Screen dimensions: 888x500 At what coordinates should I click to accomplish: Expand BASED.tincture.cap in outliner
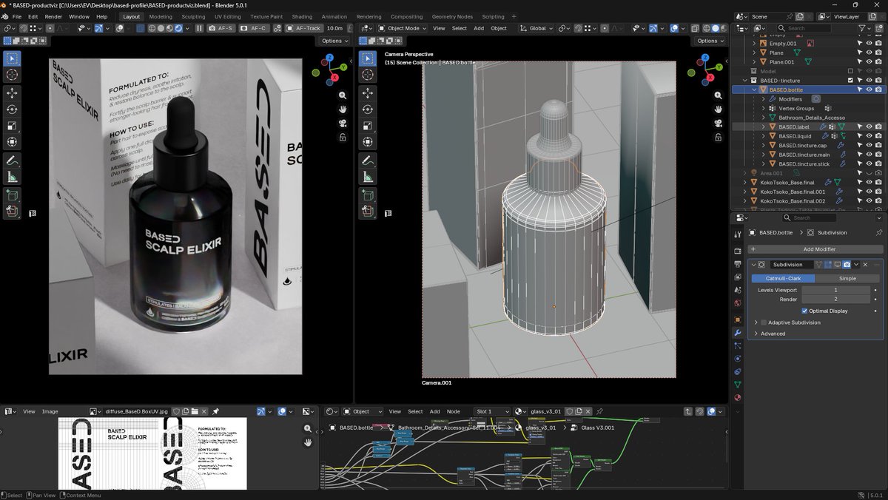click(x=764, y=145)
